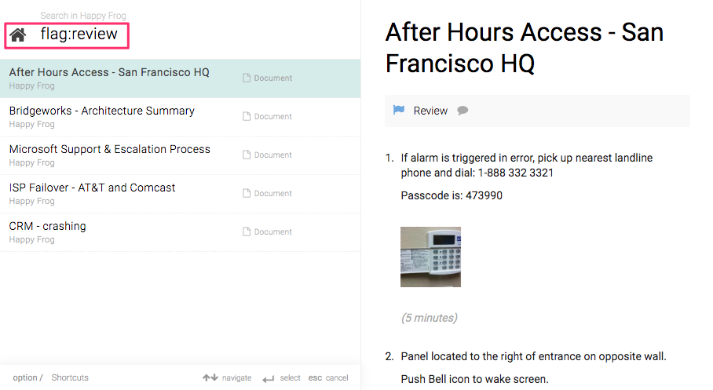
Task: Select ISP Failover - AT&T and Comcast
Action: coord(93,188)
